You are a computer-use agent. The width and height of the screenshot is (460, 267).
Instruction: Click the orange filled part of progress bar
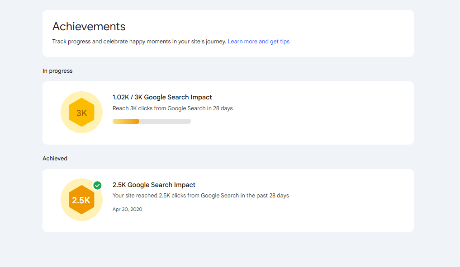pyautogui.click(x=126, y=121)
